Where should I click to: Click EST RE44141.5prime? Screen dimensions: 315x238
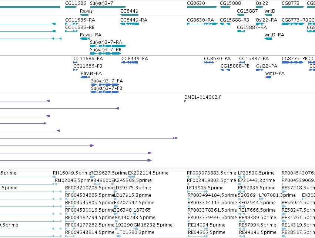click(258, 232)
